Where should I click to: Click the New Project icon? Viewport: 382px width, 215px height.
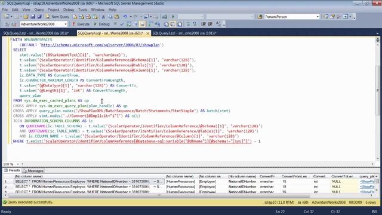pos(7,17)
